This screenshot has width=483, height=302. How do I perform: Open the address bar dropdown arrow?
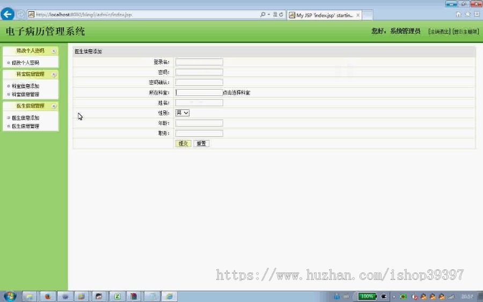point(269,14)
